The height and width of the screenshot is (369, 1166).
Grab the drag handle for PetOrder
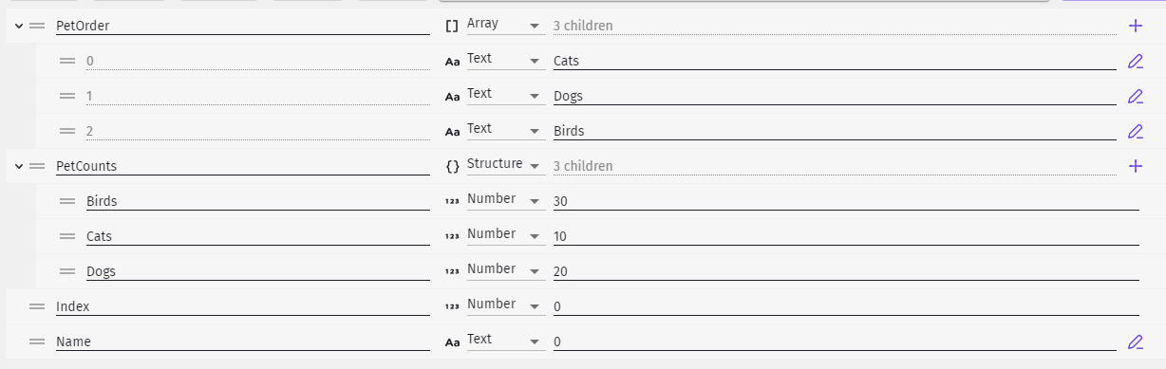click(37, 26)
